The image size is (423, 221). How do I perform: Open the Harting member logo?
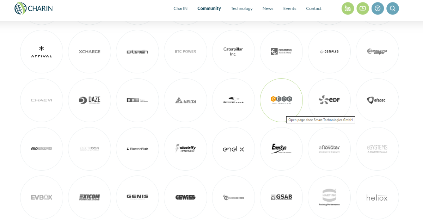point(329,197)
